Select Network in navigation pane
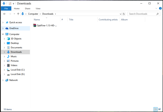 click(x=14, y=80)
